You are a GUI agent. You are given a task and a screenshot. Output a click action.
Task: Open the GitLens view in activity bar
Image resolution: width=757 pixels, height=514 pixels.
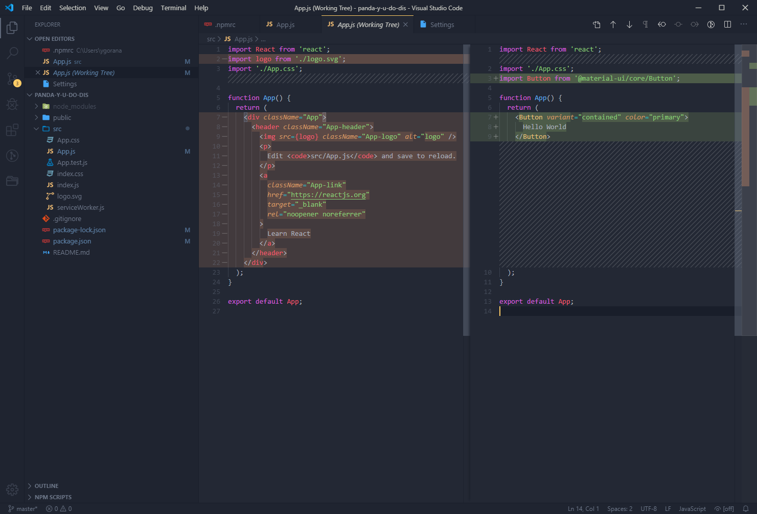[x=12, y=156]
